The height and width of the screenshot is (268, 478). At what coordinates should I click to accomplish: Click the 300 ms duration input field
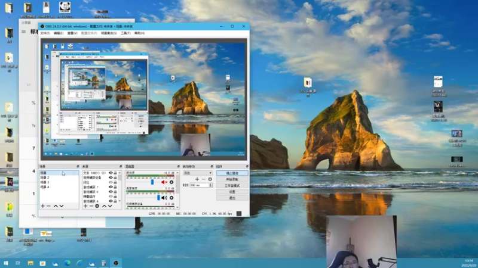[199, 185]
